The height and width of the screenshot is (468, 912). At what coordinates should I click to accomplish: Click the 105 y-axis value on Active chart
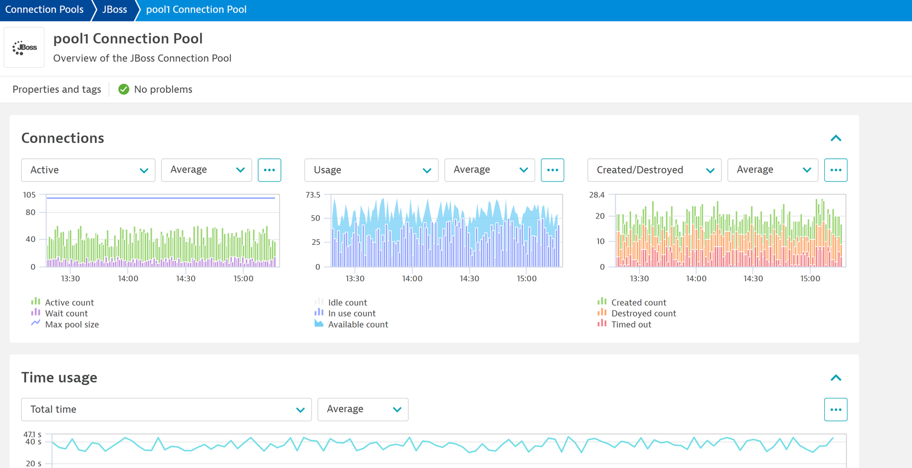pyautogui.click(x=29, y=195)
